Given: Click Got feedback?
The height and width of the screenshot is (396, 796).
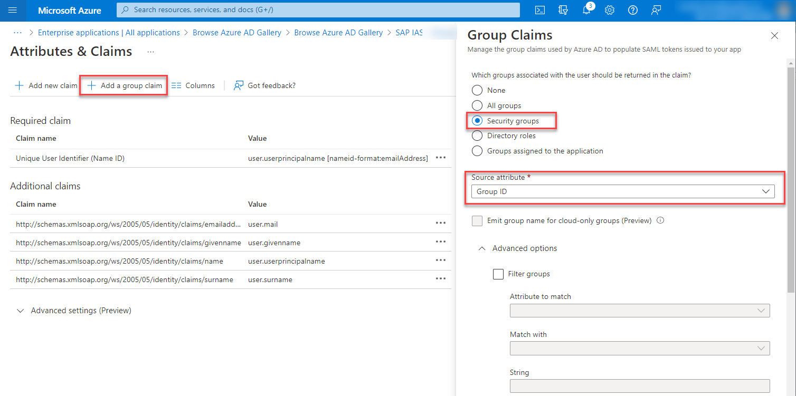Looking at the screenshot, I should [x=264, y=85].
